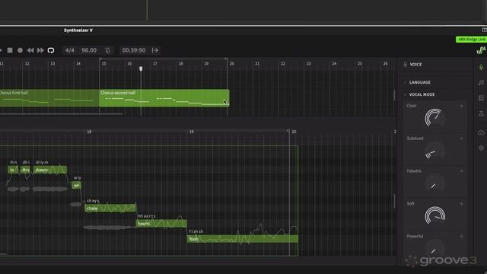Screen dimensions: 487x274
Task: Click the 4/4 time signature field
Action: (70, 50)
